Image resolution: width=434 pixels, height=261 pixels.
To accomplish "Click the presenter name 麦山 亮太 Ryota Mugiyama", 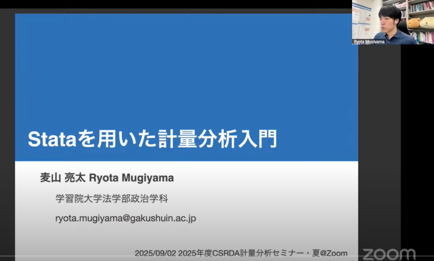I will 106,178.
